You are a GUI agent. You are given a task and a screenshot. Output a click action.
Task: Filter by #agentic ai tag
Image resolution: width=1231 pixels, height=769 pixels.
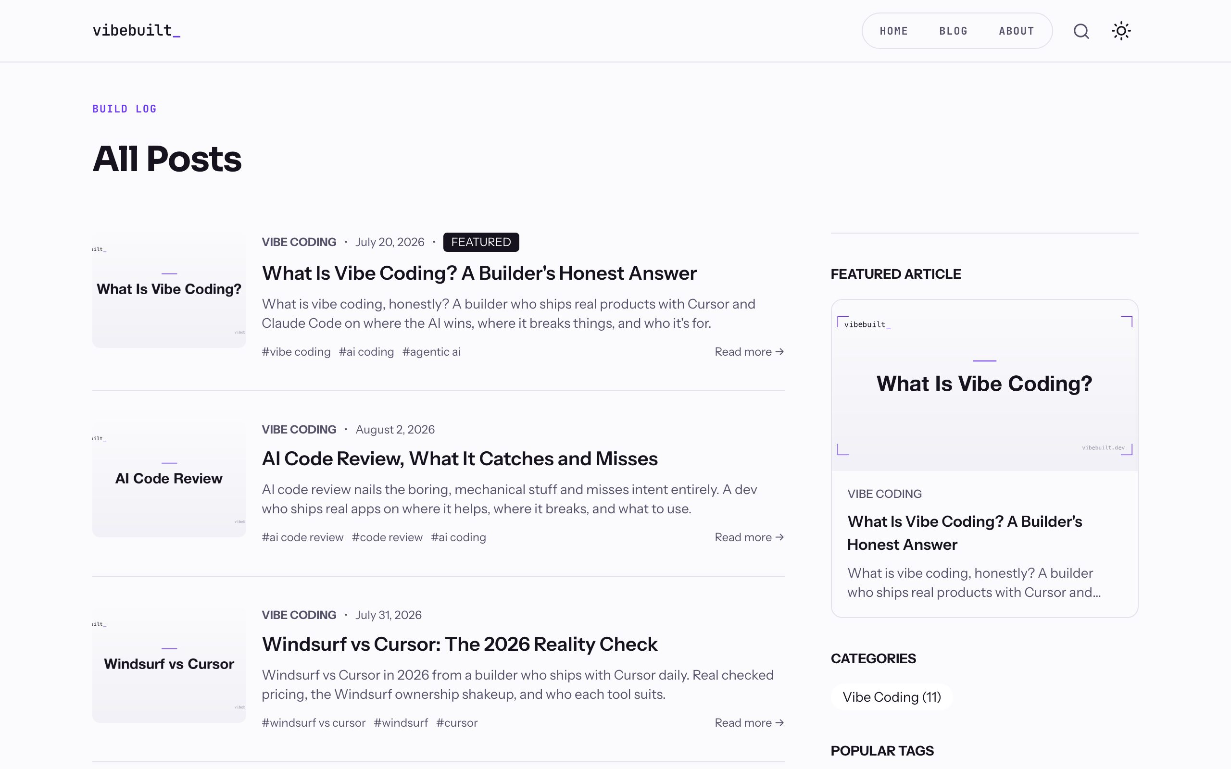coord(431,351)
